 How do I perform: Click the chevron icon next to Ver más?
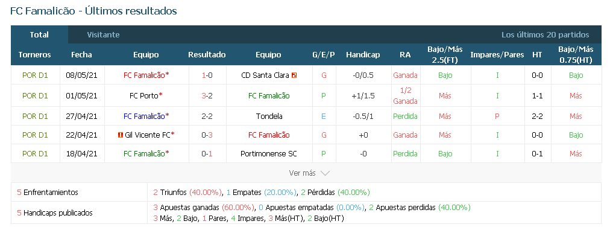tap(325, 173)
